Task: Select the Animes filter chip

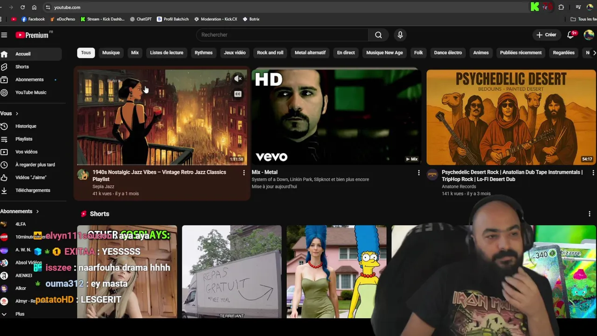Action: (481, 53)
